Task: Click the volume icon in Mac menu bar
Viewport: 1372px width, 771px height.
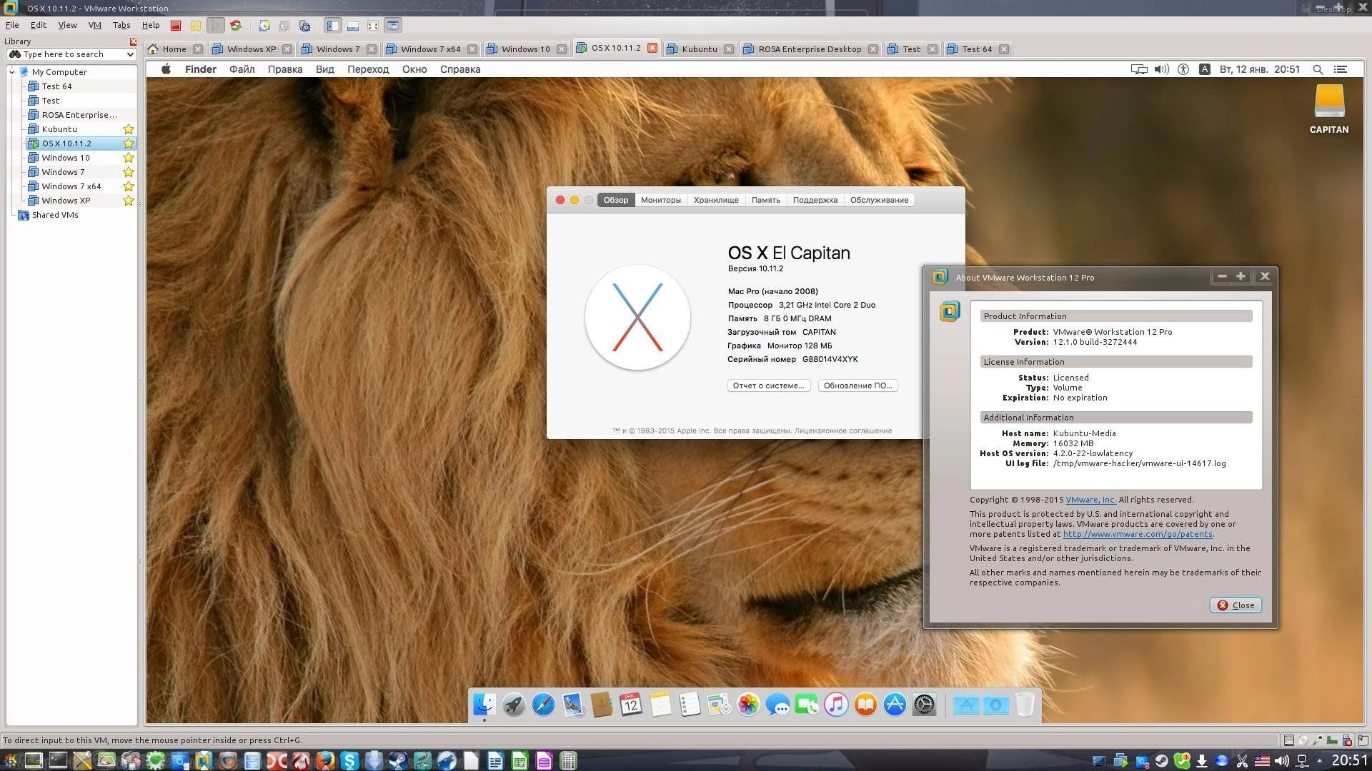Action: (1162, 69)
